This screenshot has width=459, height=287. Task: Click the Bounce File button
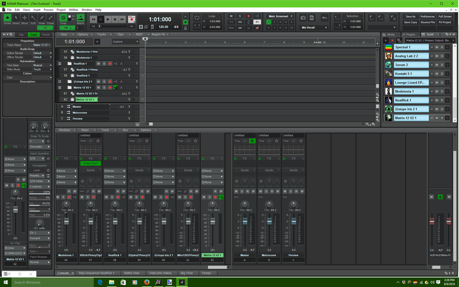pos(427,22)
